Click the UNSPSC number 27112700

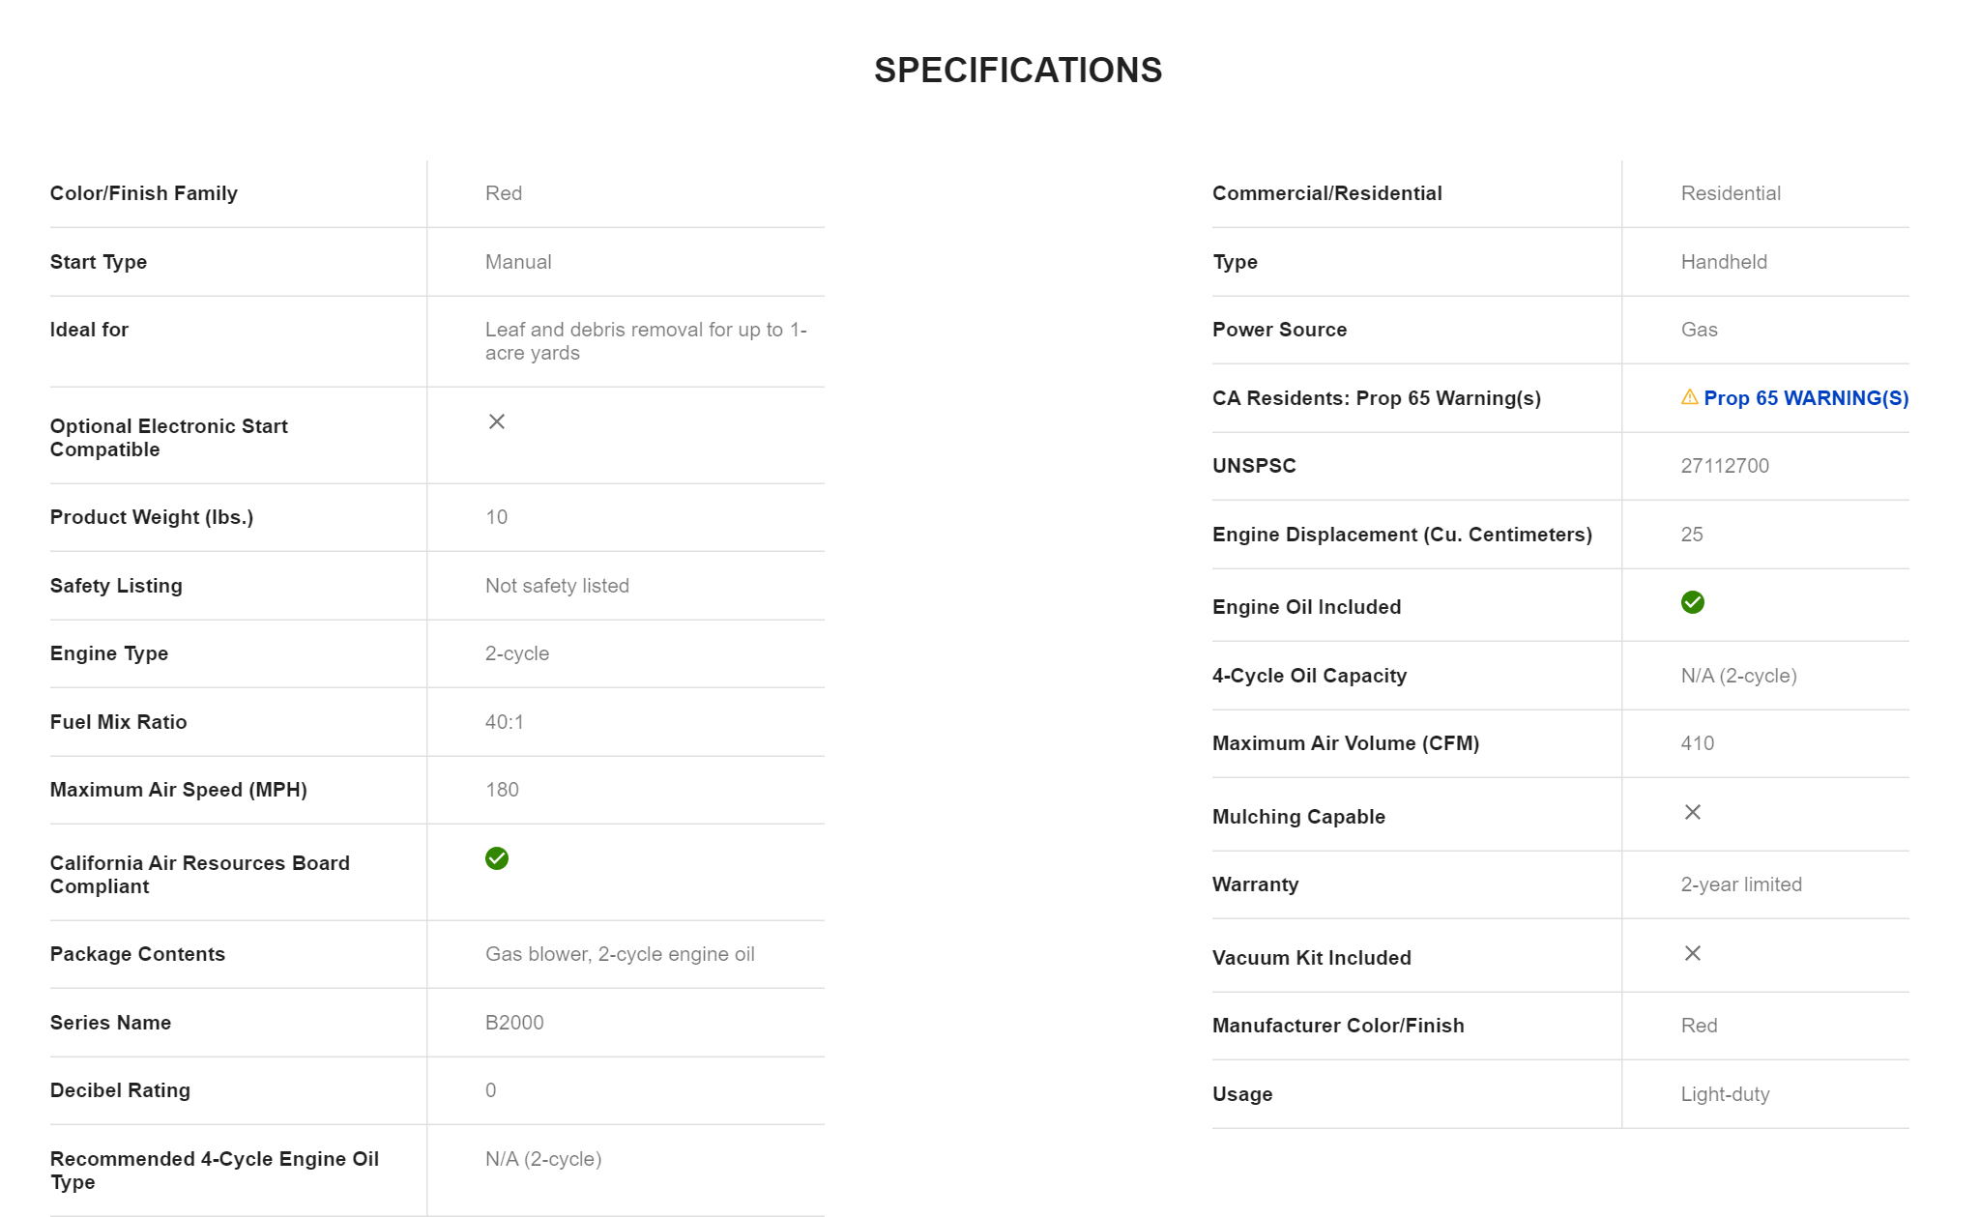1724,466
